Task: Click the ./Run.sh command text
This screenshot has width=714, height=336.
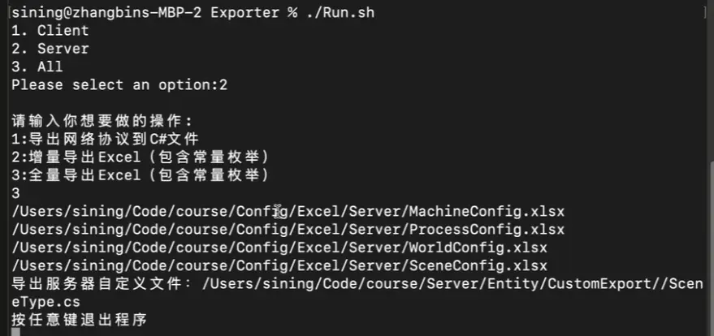Action: [340, 12]
